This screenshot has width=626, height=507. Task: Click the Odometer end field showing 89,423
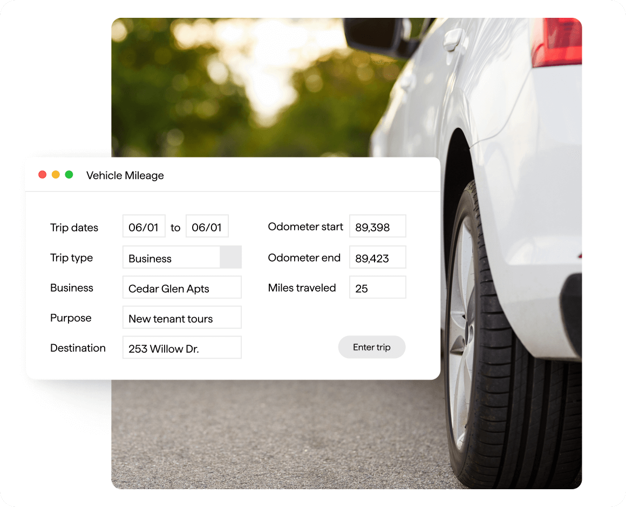pyautogui.click(x=377, y=257)
